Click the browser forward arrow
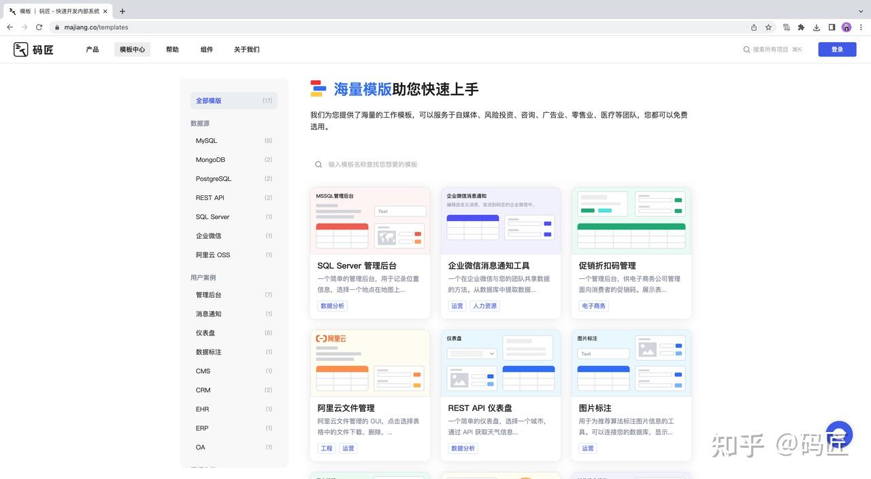This screenshot has width=871, height=479. pos(24,27)
